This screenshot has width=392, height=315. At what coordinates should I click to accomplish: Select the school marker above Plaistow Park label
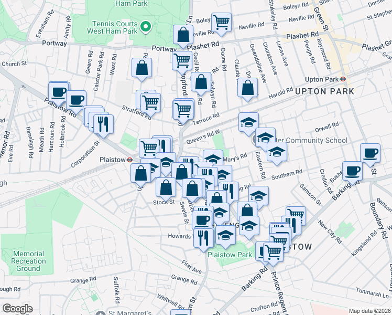point(225,237)
